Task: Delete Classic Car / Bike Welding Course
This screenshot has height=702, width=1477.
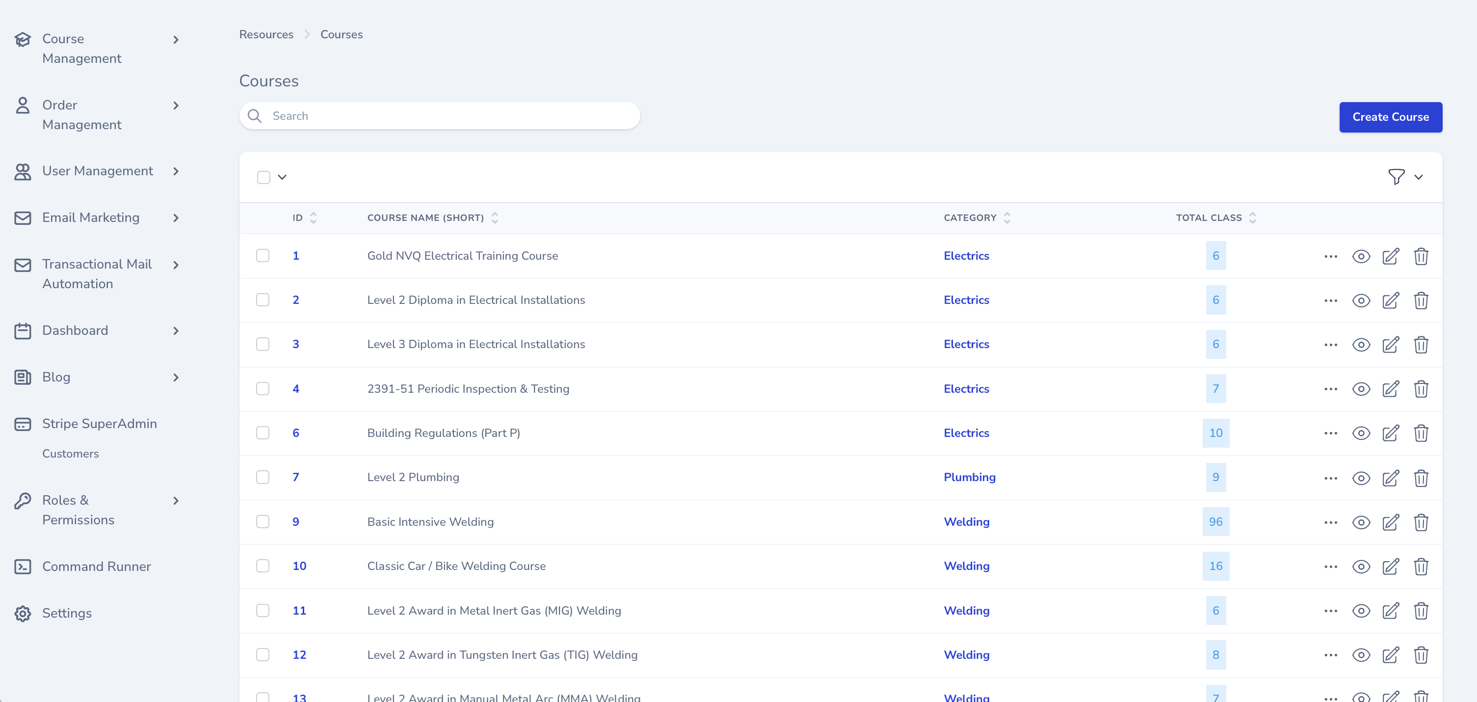Action: (x=1420, y=567)
